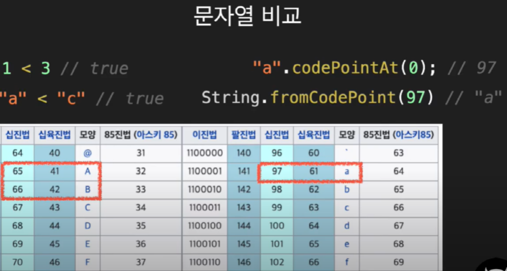Viewport: 507px width, 271px height.
Task: Click the lowercase d character link
Action: (x=346, y=226)
